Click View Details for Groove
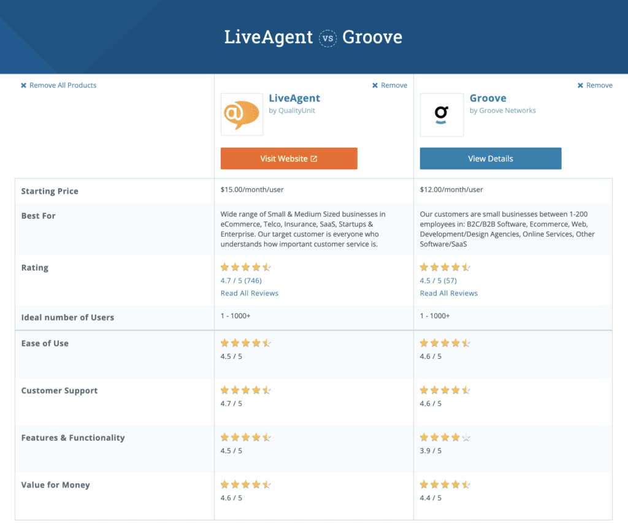628x523 pixels. [490, 158]
